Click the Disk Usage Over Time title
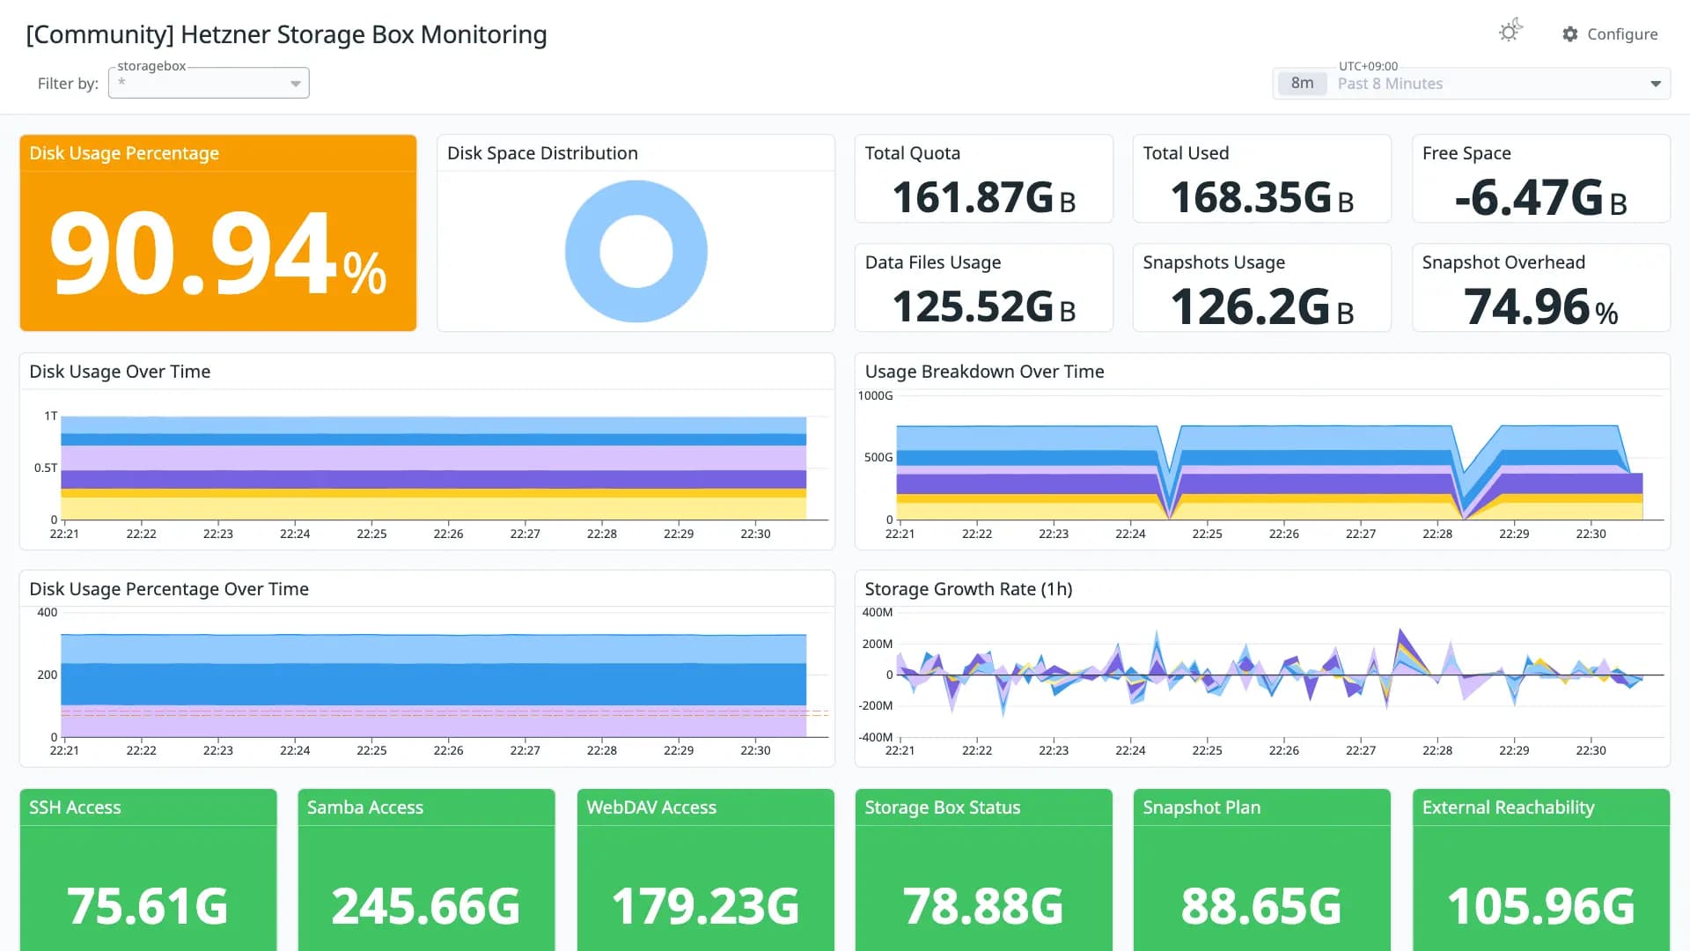Viewport: 1690px width, 951px height. 120,372
